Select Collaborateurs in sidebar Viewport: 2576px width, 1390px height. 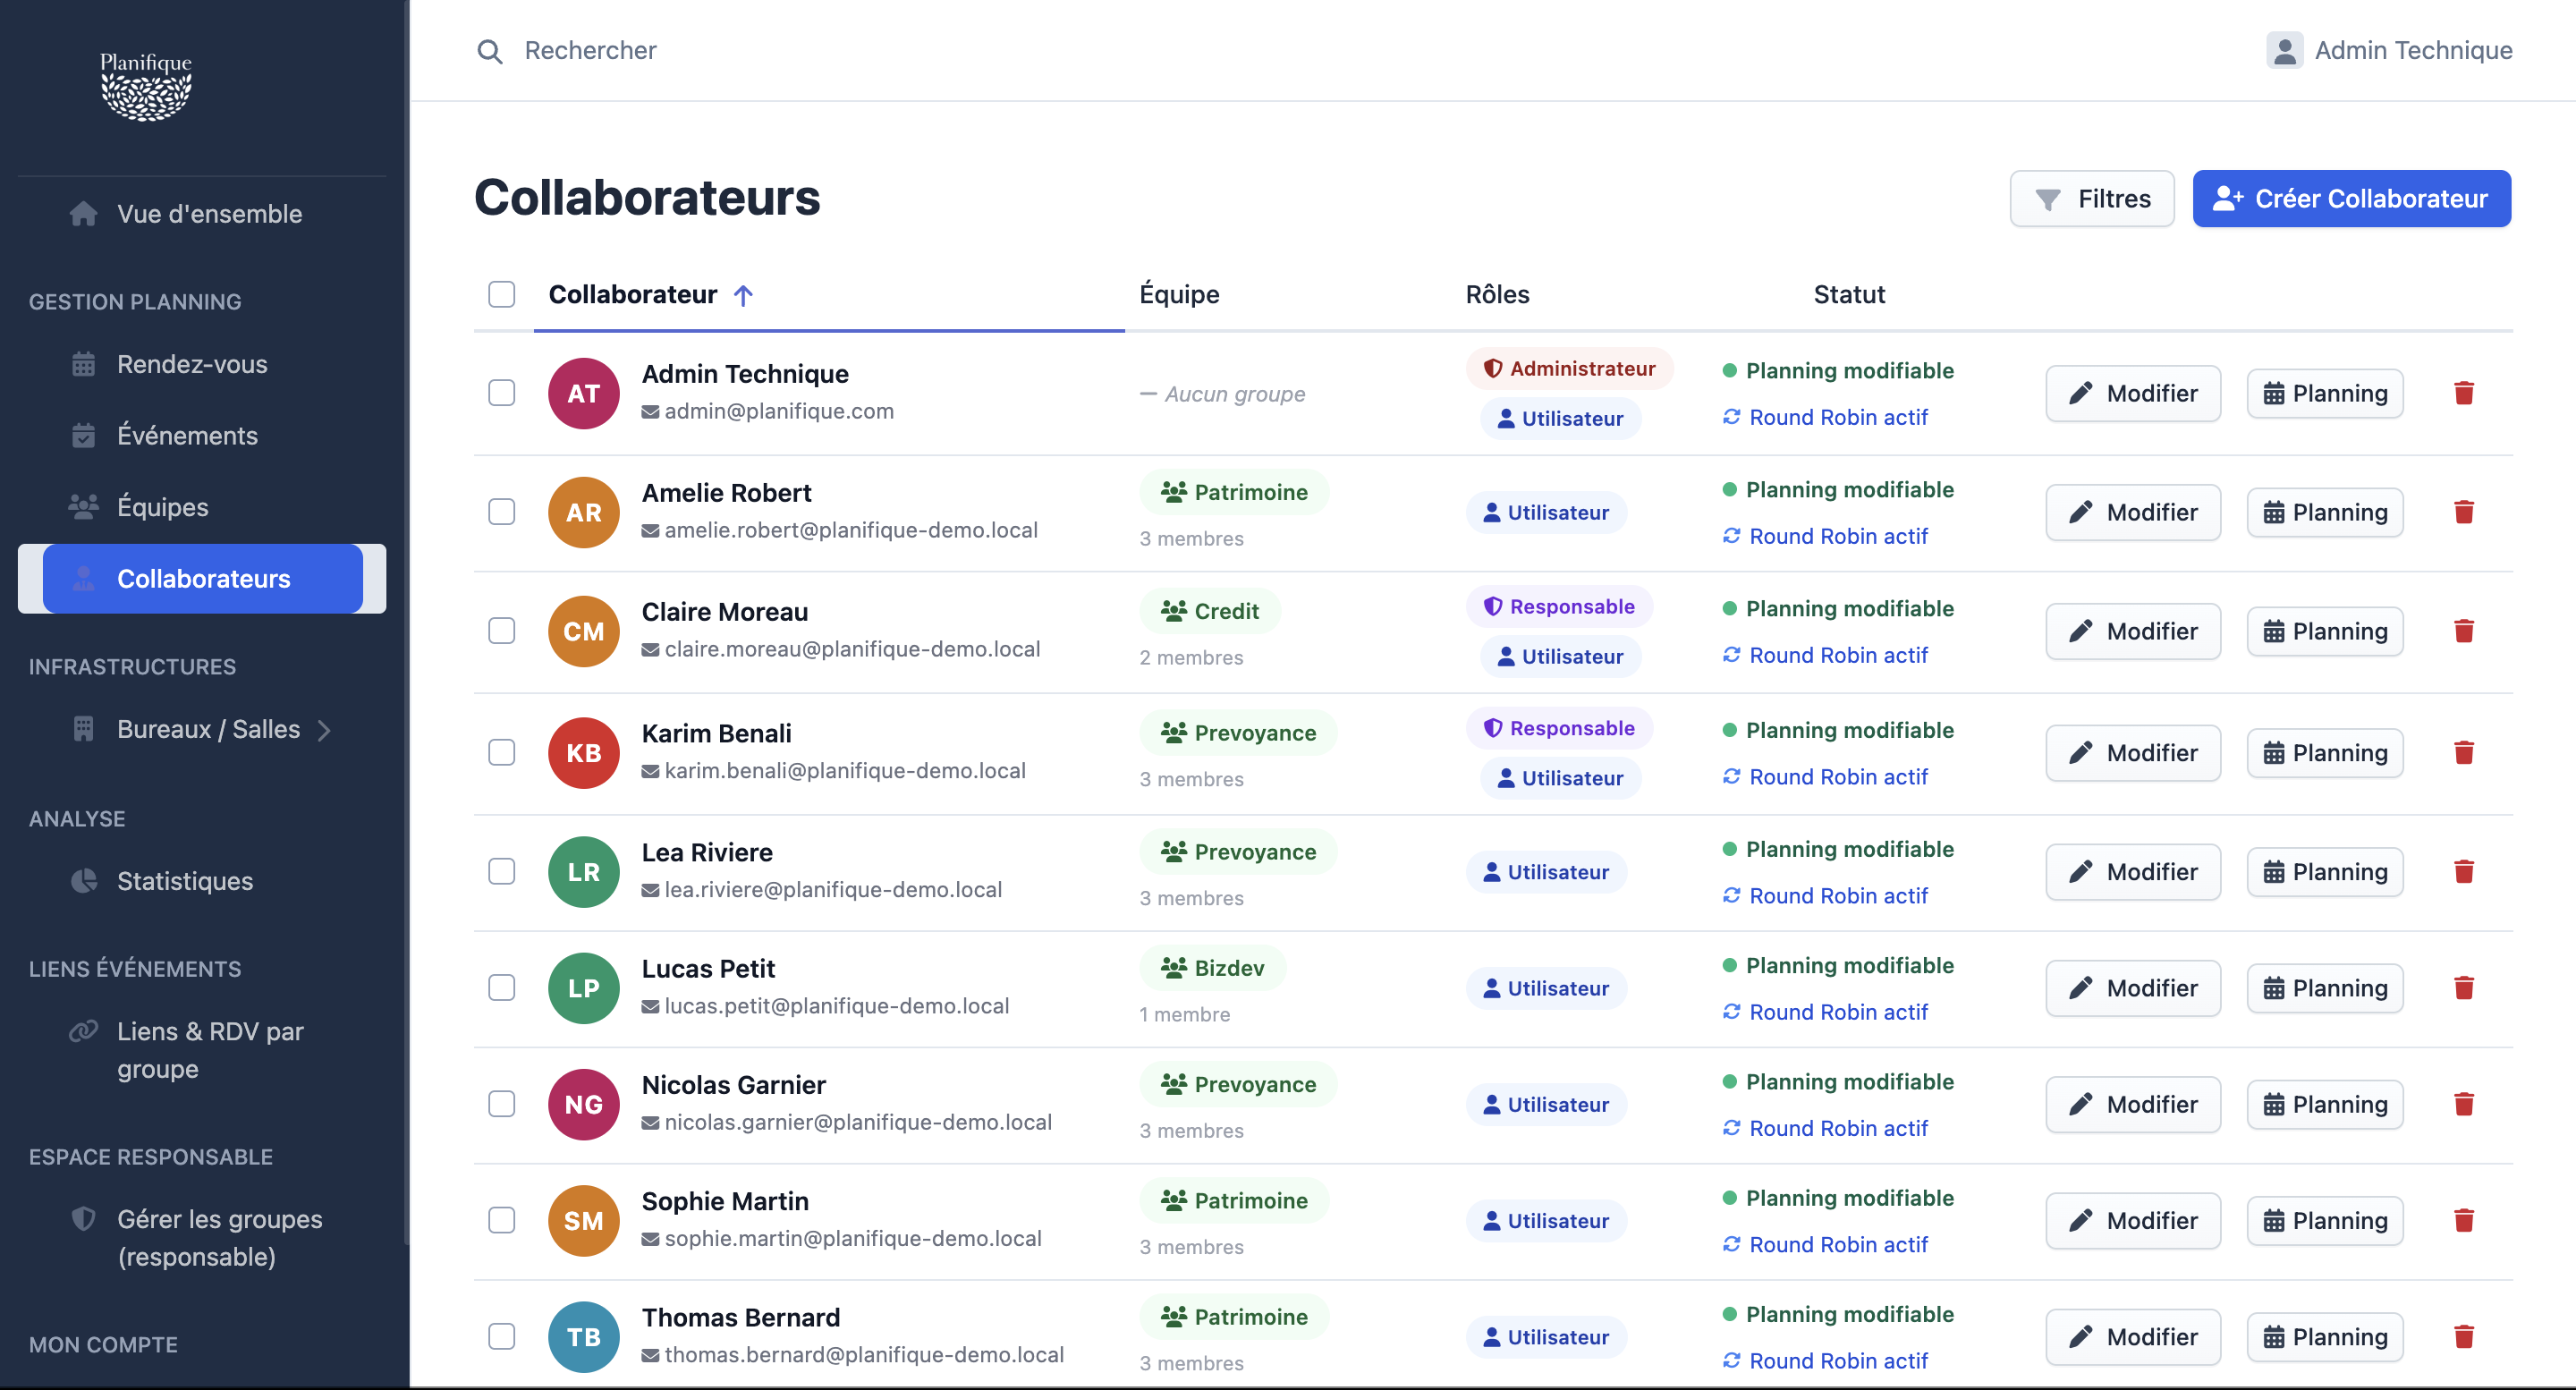tap(202, 579)
